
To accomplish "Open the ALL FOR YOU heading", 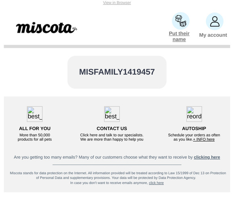I will point(35,128).
